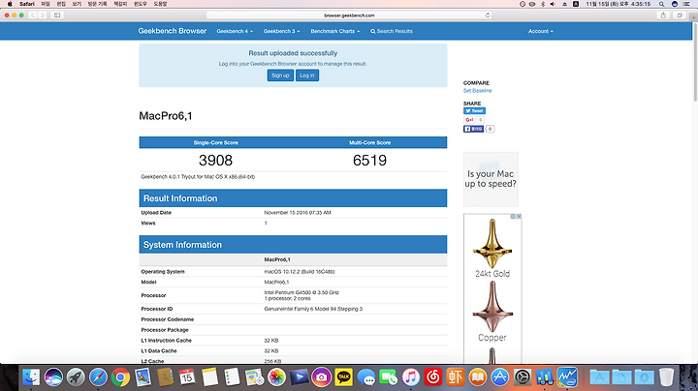This screenshot has width=698, height=391.
Task: Click the volume icon in menu bar
Action: [553, 4]
